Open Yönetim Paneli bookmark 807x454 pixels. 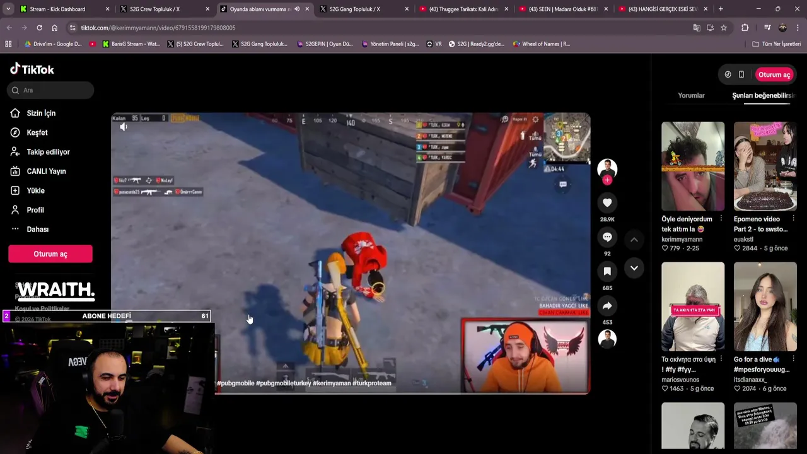(390, 44)
